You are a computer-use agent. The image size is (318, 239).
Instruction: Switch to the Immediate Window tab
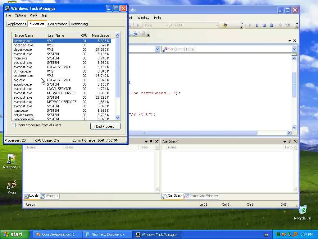pos(201,196)
